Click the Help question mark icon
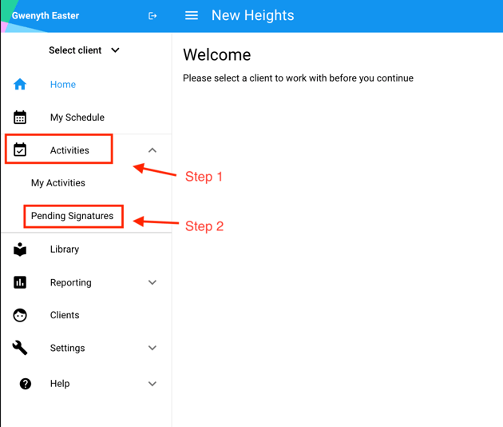Image resolution: width=503 pixels, height=427 pixels. pyautogui.click(x=26, y=384)
